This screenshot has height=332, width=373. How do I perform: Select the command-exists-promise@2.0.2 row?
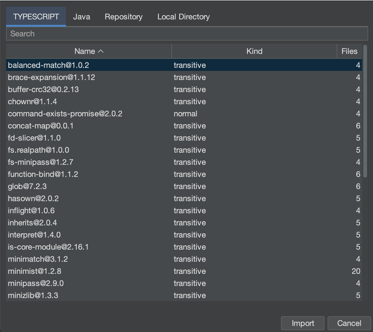click(x=65, y=114)
